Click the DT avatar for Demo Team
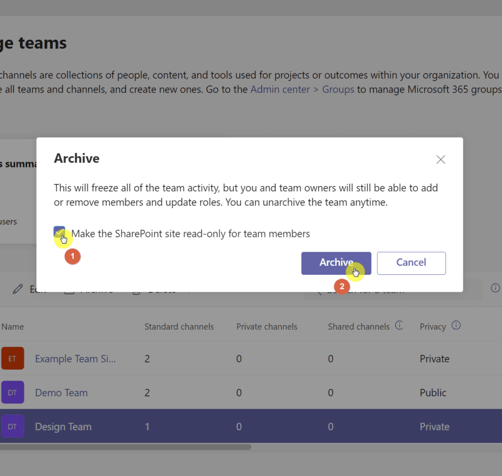 click(x=12, y=392)
